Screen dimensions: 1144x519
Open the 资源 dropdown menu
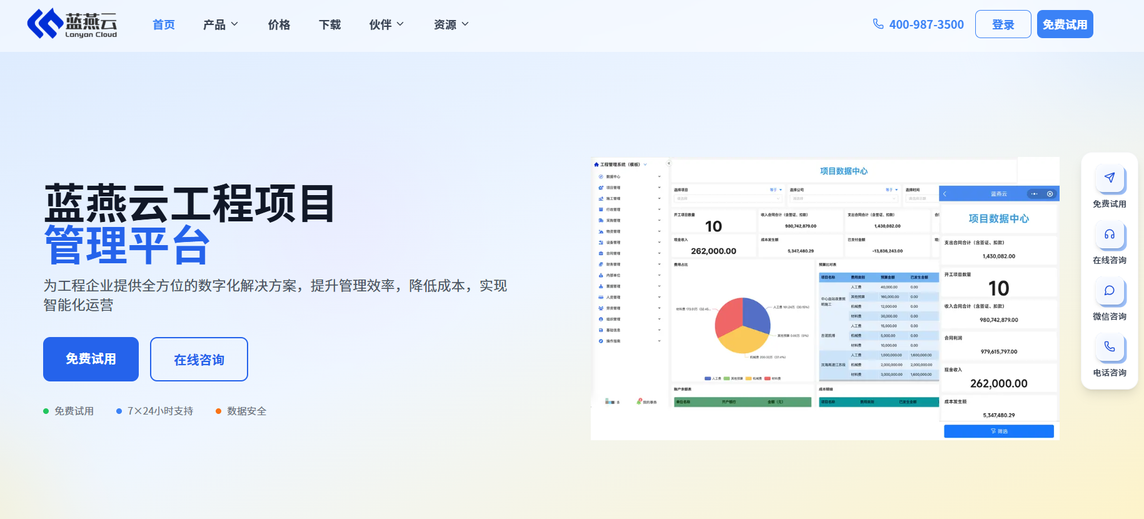[451, 24]
